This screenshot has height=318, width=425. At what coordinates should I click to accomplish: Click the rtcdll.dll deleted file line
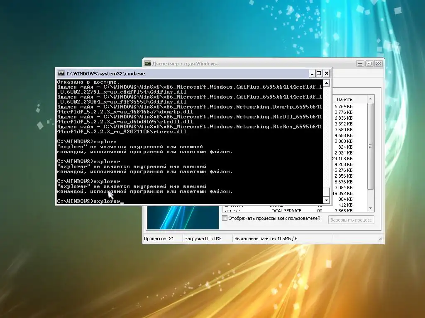[x=189, y=119]
